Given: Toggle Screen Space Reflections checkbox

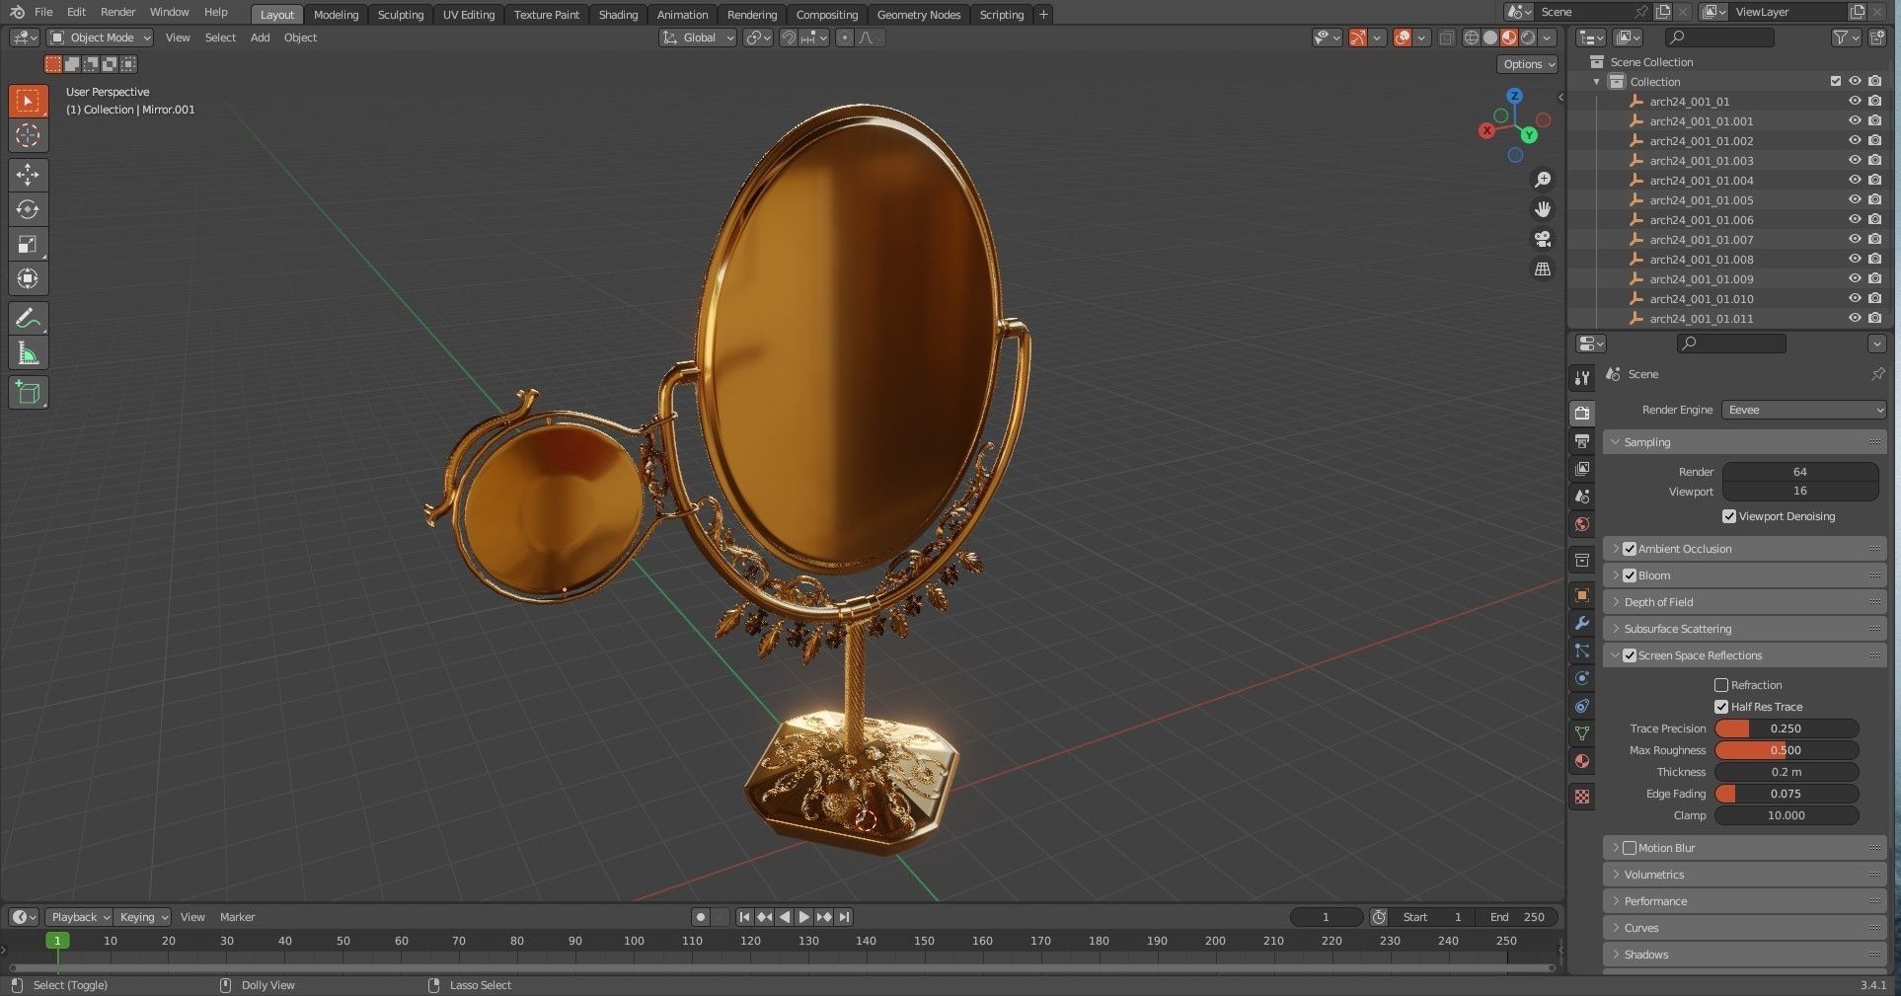Looking at the screenshot, I should (x=1630, y=655).
